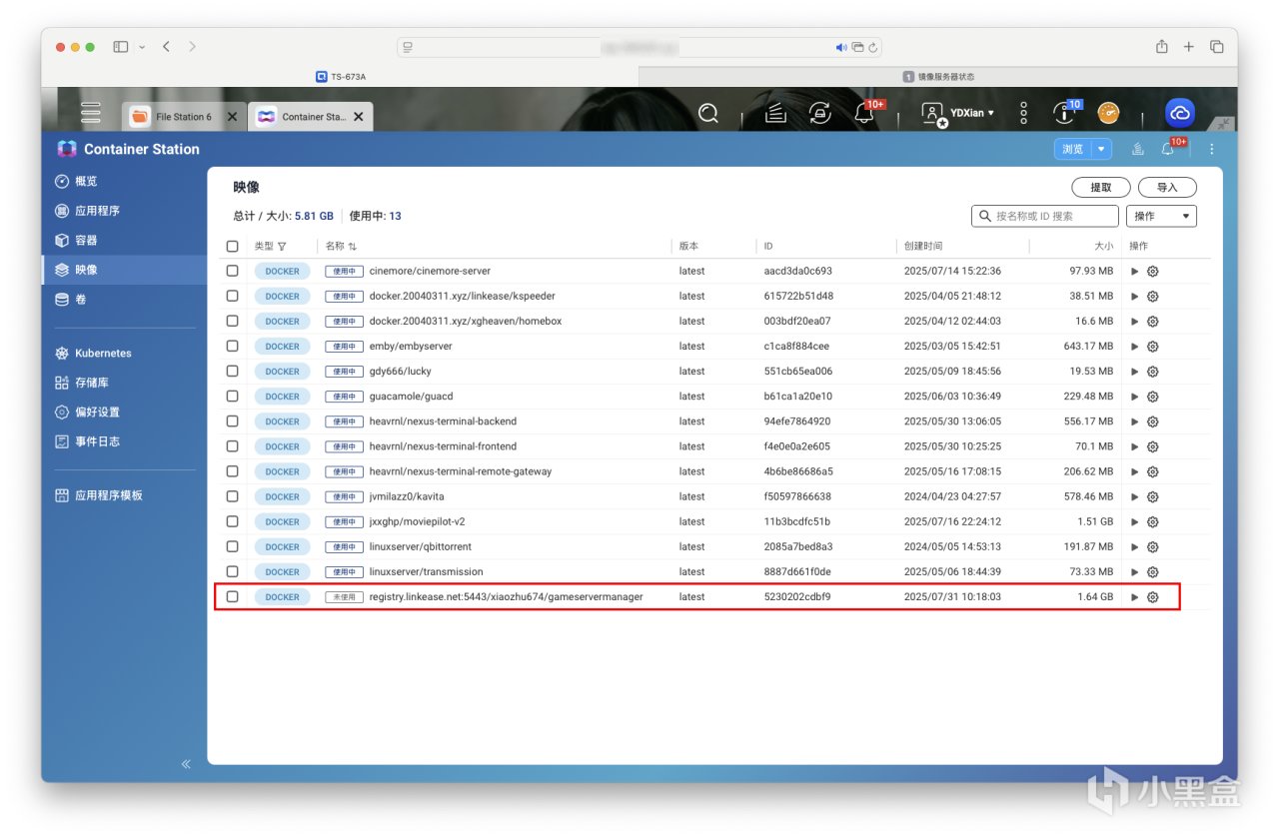This screenshot has width=1279, height=837.
Task: Open settings gear for guacamole/guacd image
Action: pos(1152,397)
